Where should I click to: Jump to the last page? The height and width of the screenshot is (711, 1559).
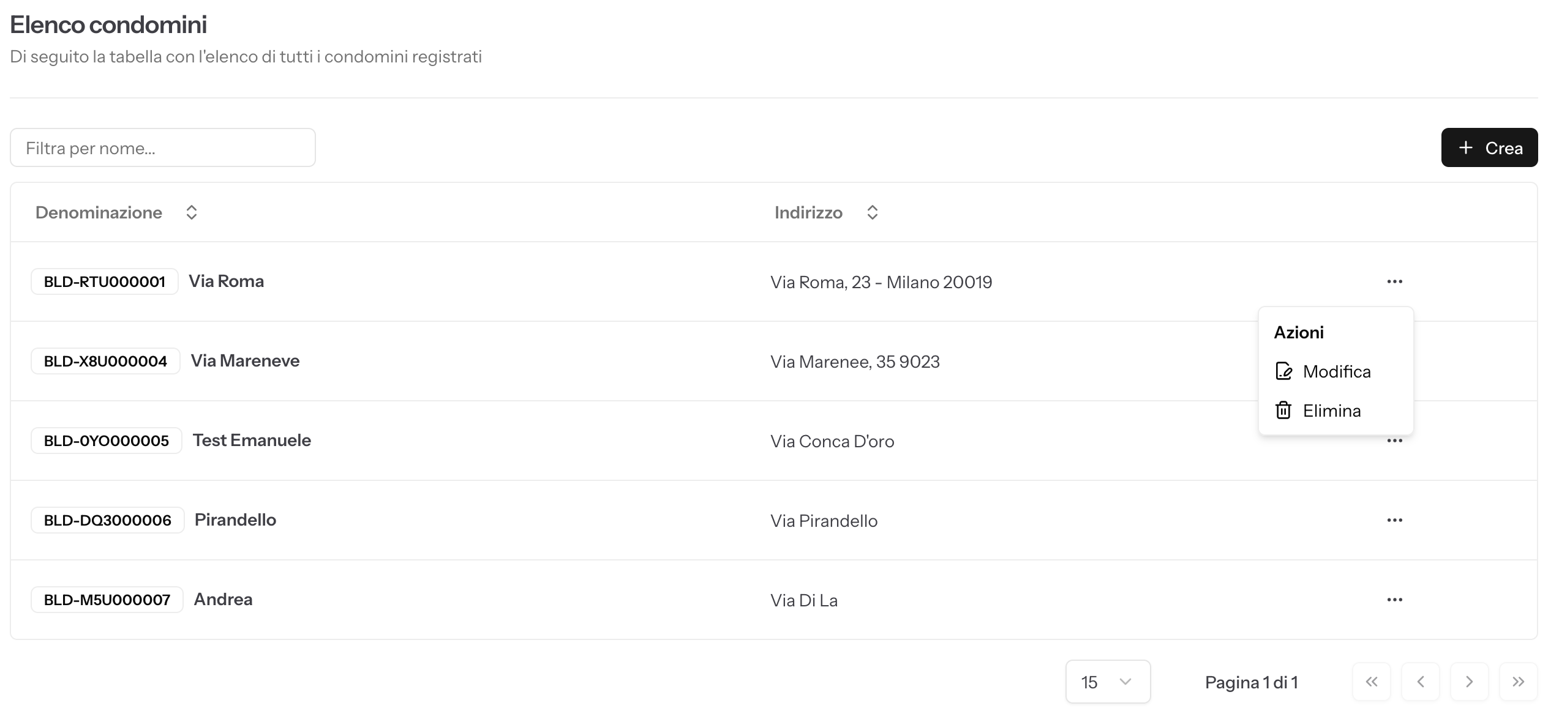(x=1518, y=682)
